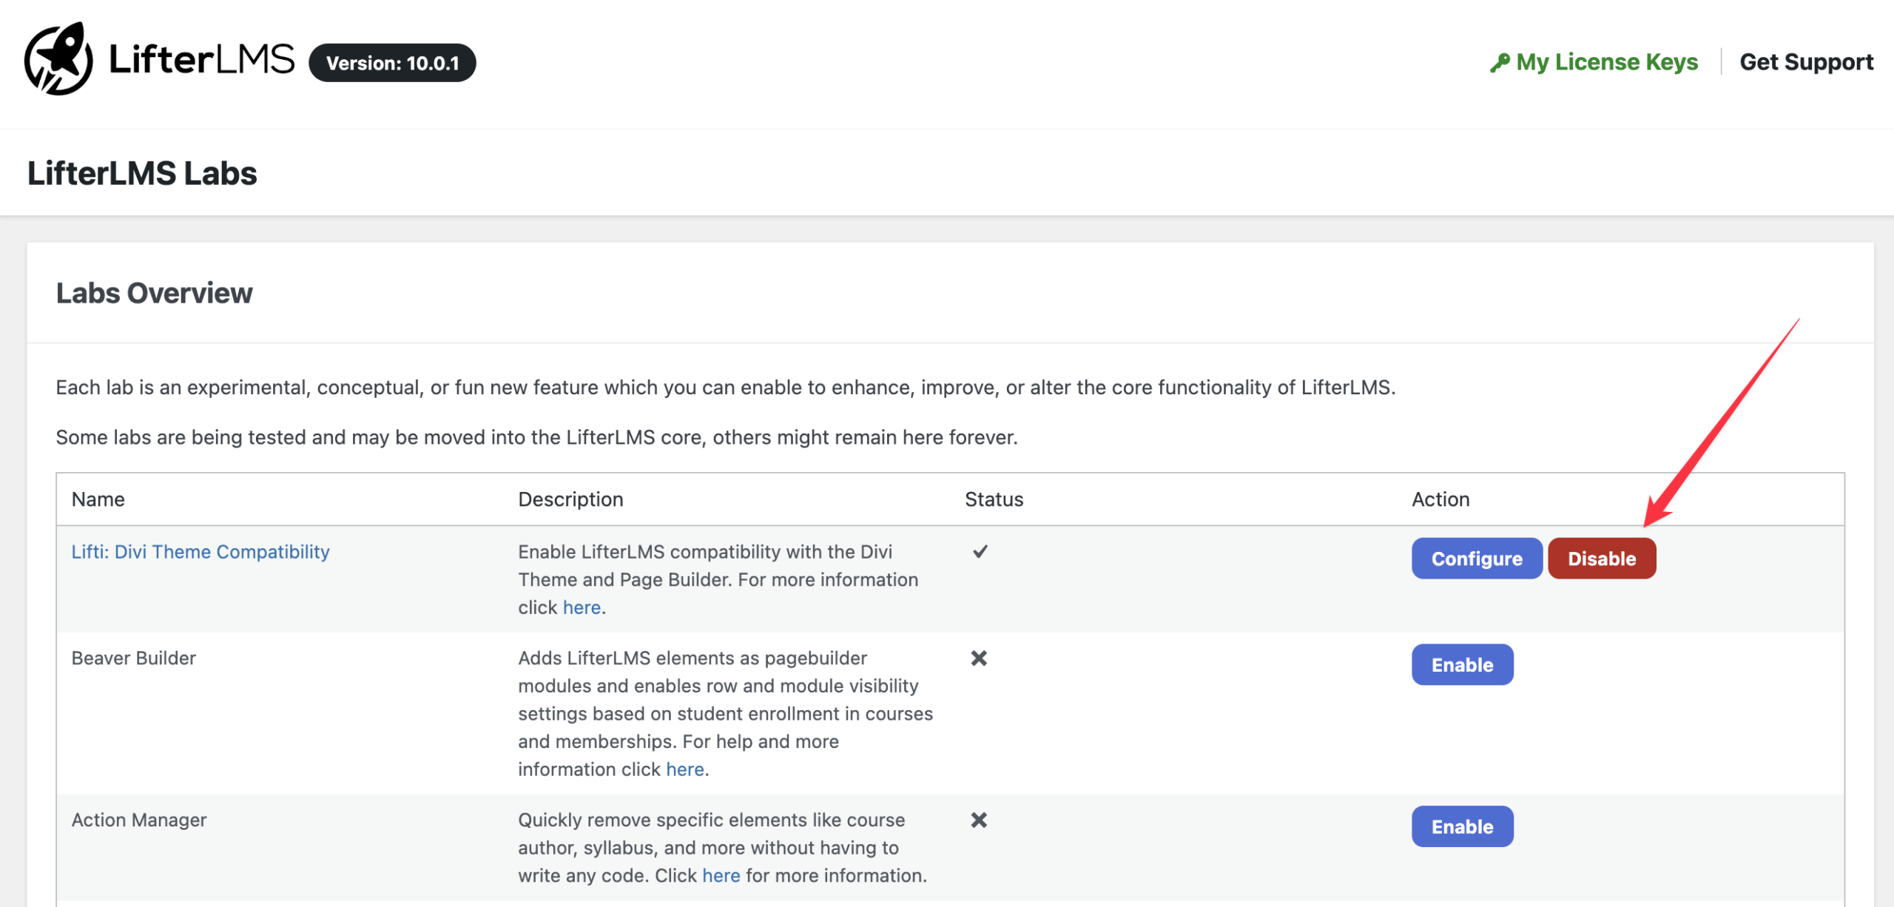Disable the Lifti Divi lab
The width and height of the screenshot is (1894, 907).
click(1602, 559)
